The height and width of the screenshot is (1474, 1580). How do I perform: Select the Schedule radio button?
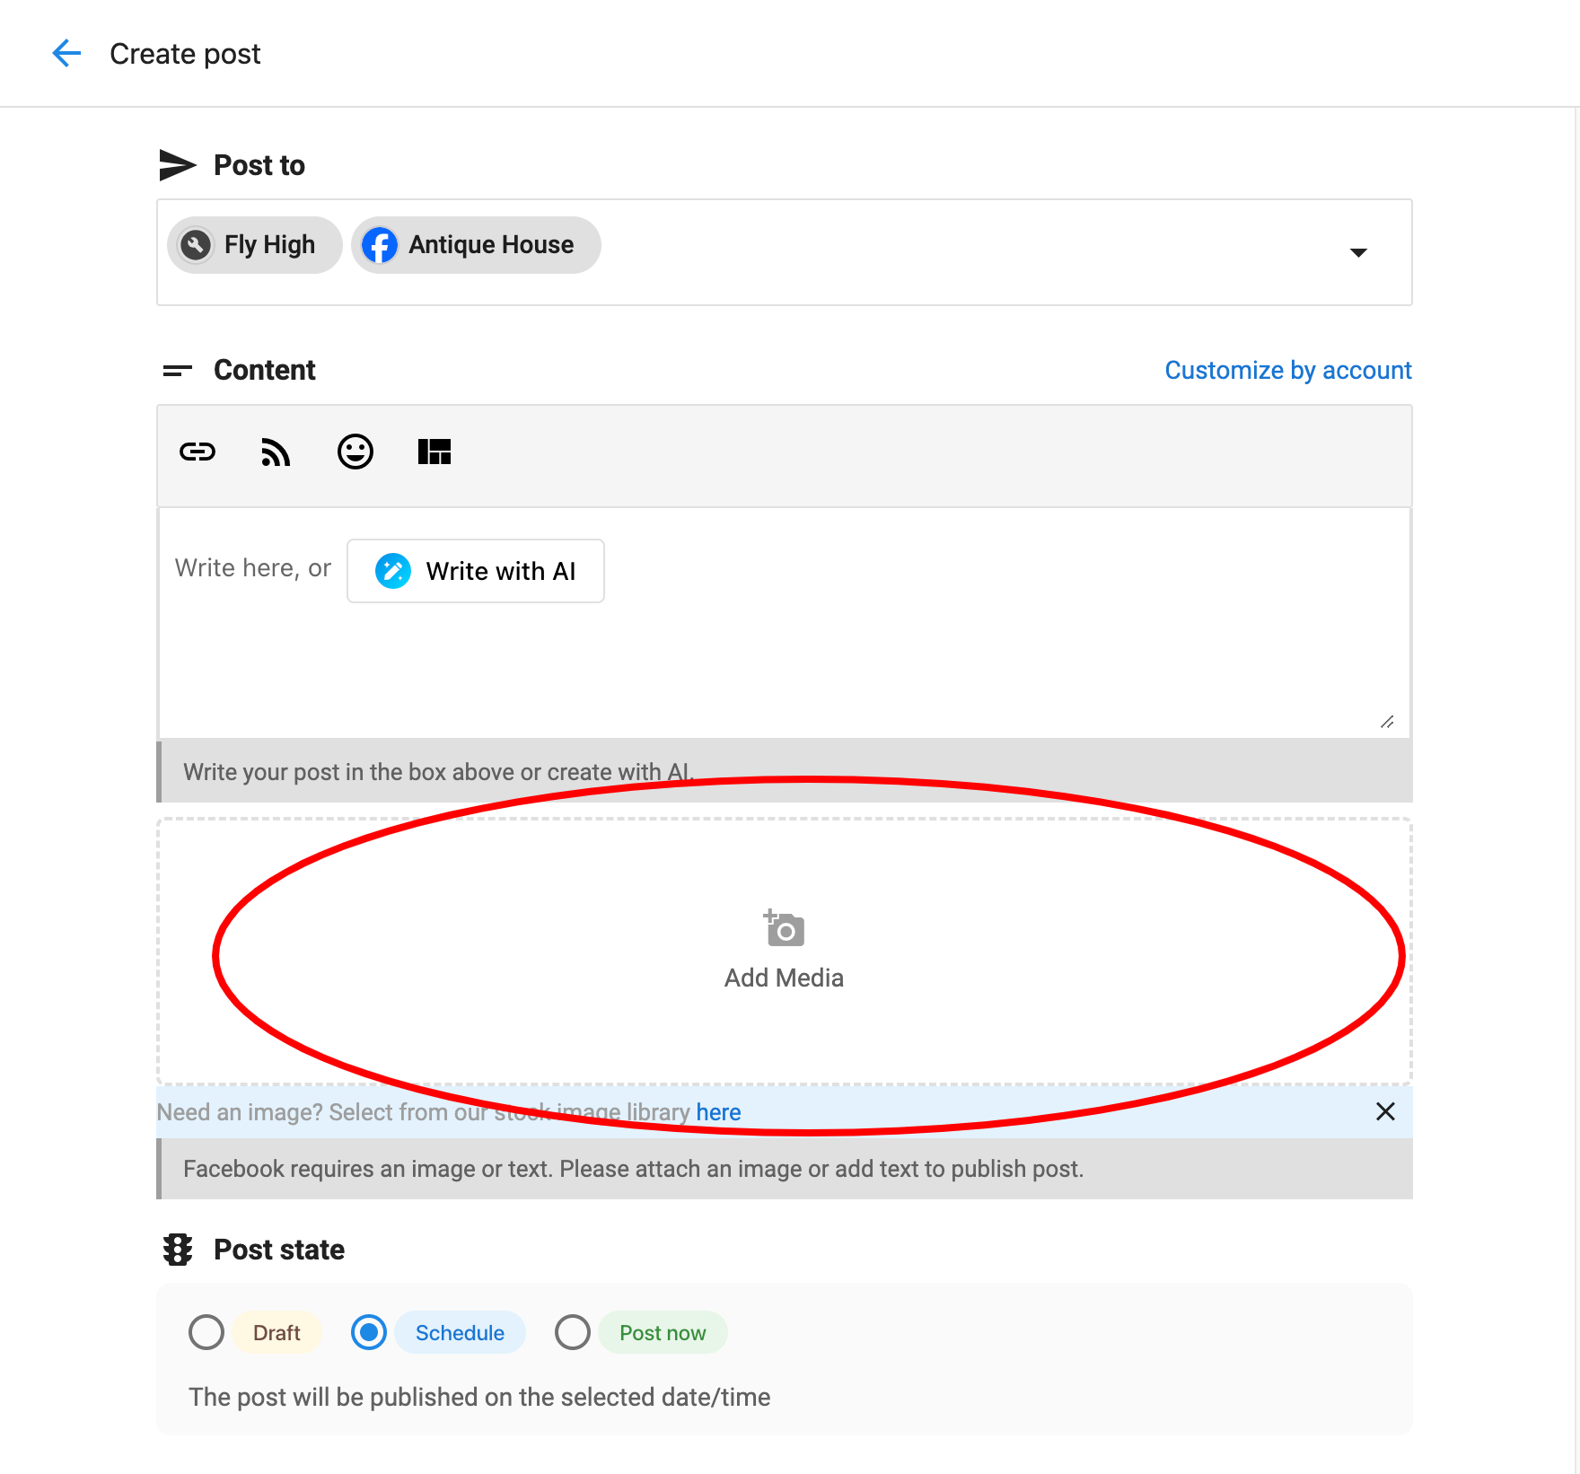pyautogui.click(x=369, y=1332)
